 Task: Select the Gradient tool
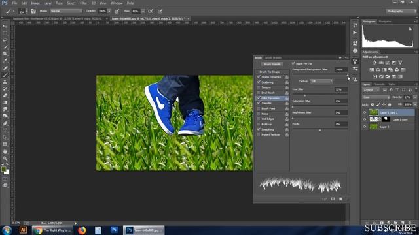click(5, 102)
